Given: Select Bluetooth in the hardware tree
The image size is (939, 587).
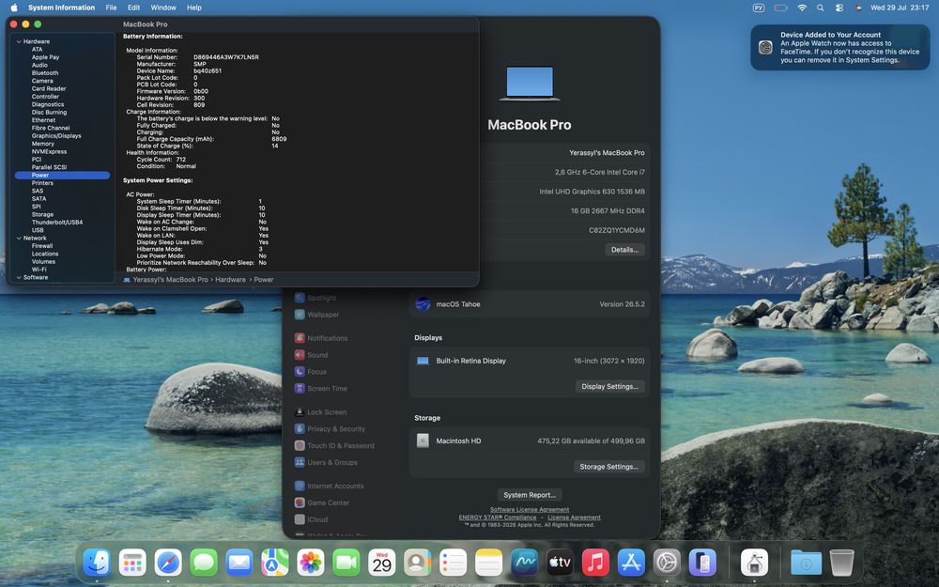Looking at the screenshot, I should coord(45,73).
